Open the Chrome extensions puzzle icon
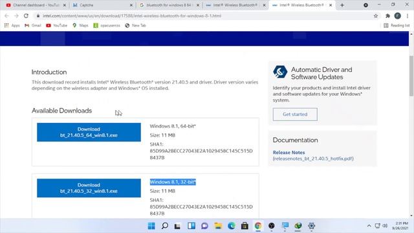 click(387, 16)
